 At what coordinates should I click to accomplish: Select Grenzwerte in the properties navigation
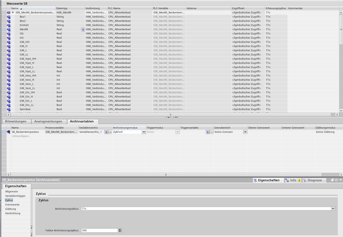pyautogui.click(x=12, y=204)
